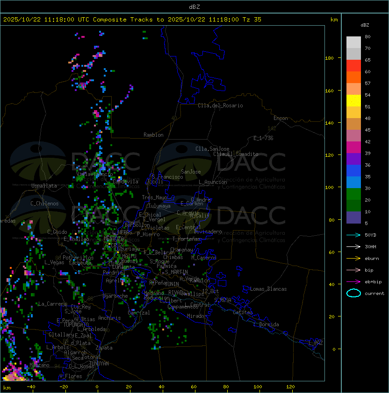Screen dimensions: 389x393
Task: Select the 42 dBZ magenta color swatch
Action: point(353,147)
